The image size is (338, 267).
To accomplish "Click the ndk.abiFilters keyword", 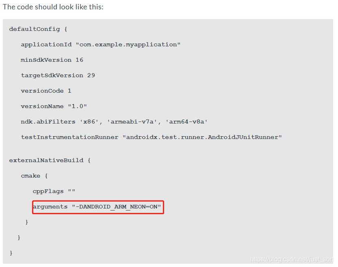I will coord(48,122).
